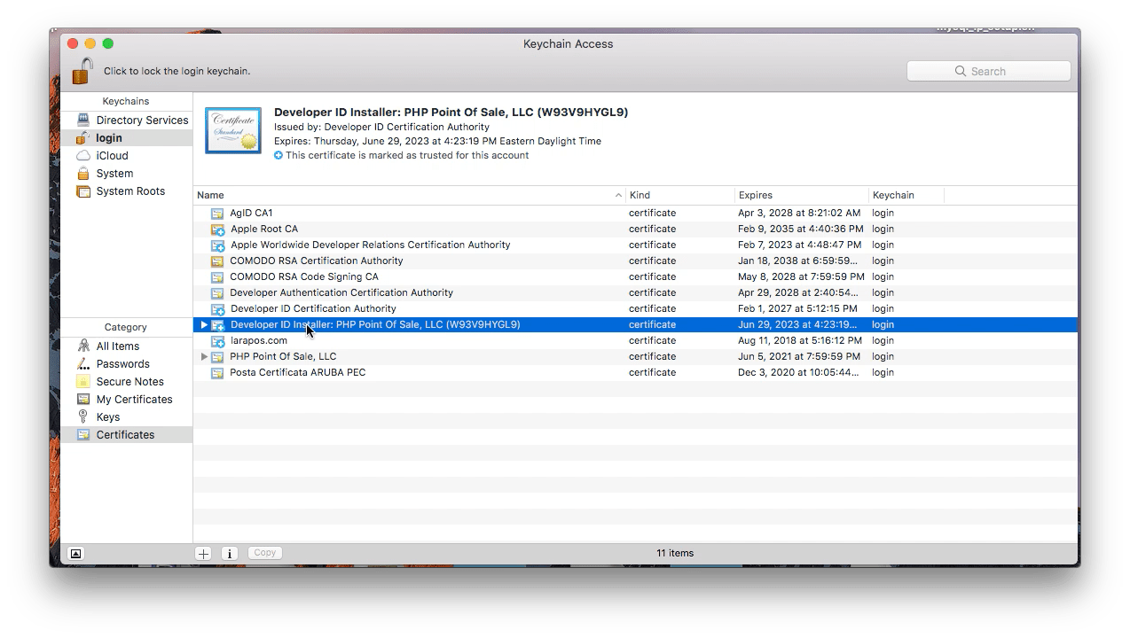Click Developer Authentication Certification Authority icon
The height and width of the screenshot is (638, 1130).
(x=217, y=292)
